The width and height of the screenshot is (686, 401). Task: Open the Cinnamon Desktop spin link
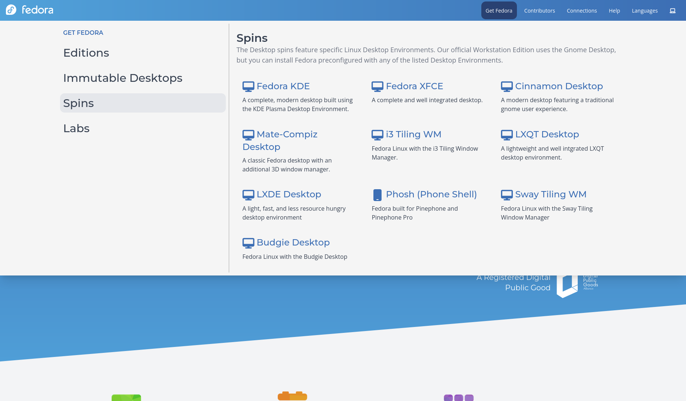pos(559,86)
